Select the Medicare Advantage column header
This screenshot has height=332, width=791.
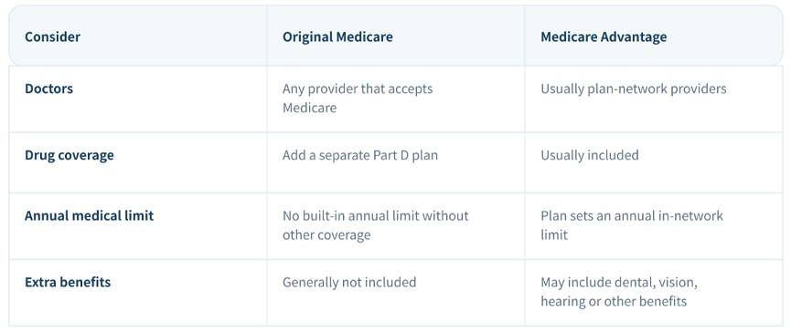pyautogui.click(x=604, y=36)
